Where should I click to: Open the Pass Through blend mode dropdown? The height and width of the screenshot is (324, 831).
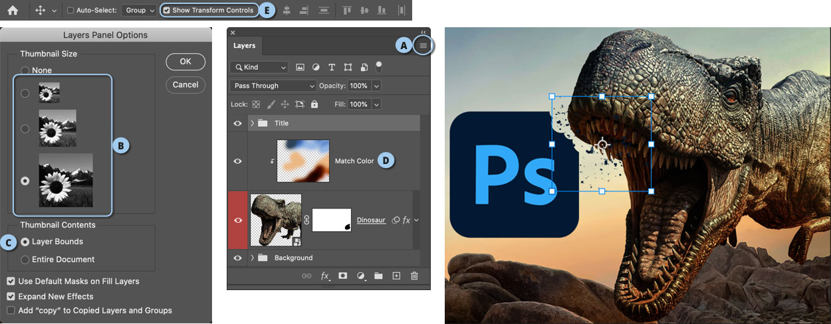coord(273,86)
